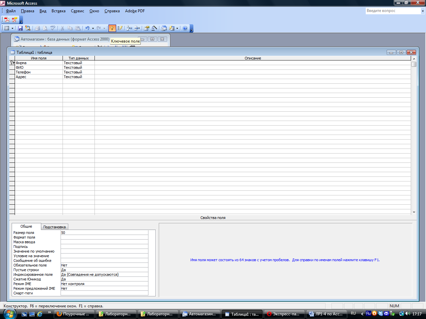Open the Redo history dropdown arrow

[104, 28]
